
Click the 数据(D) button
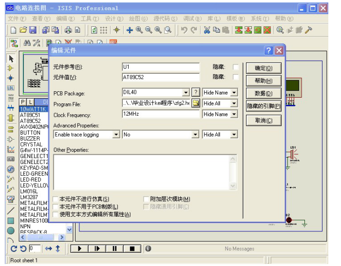tap(264, 93)
